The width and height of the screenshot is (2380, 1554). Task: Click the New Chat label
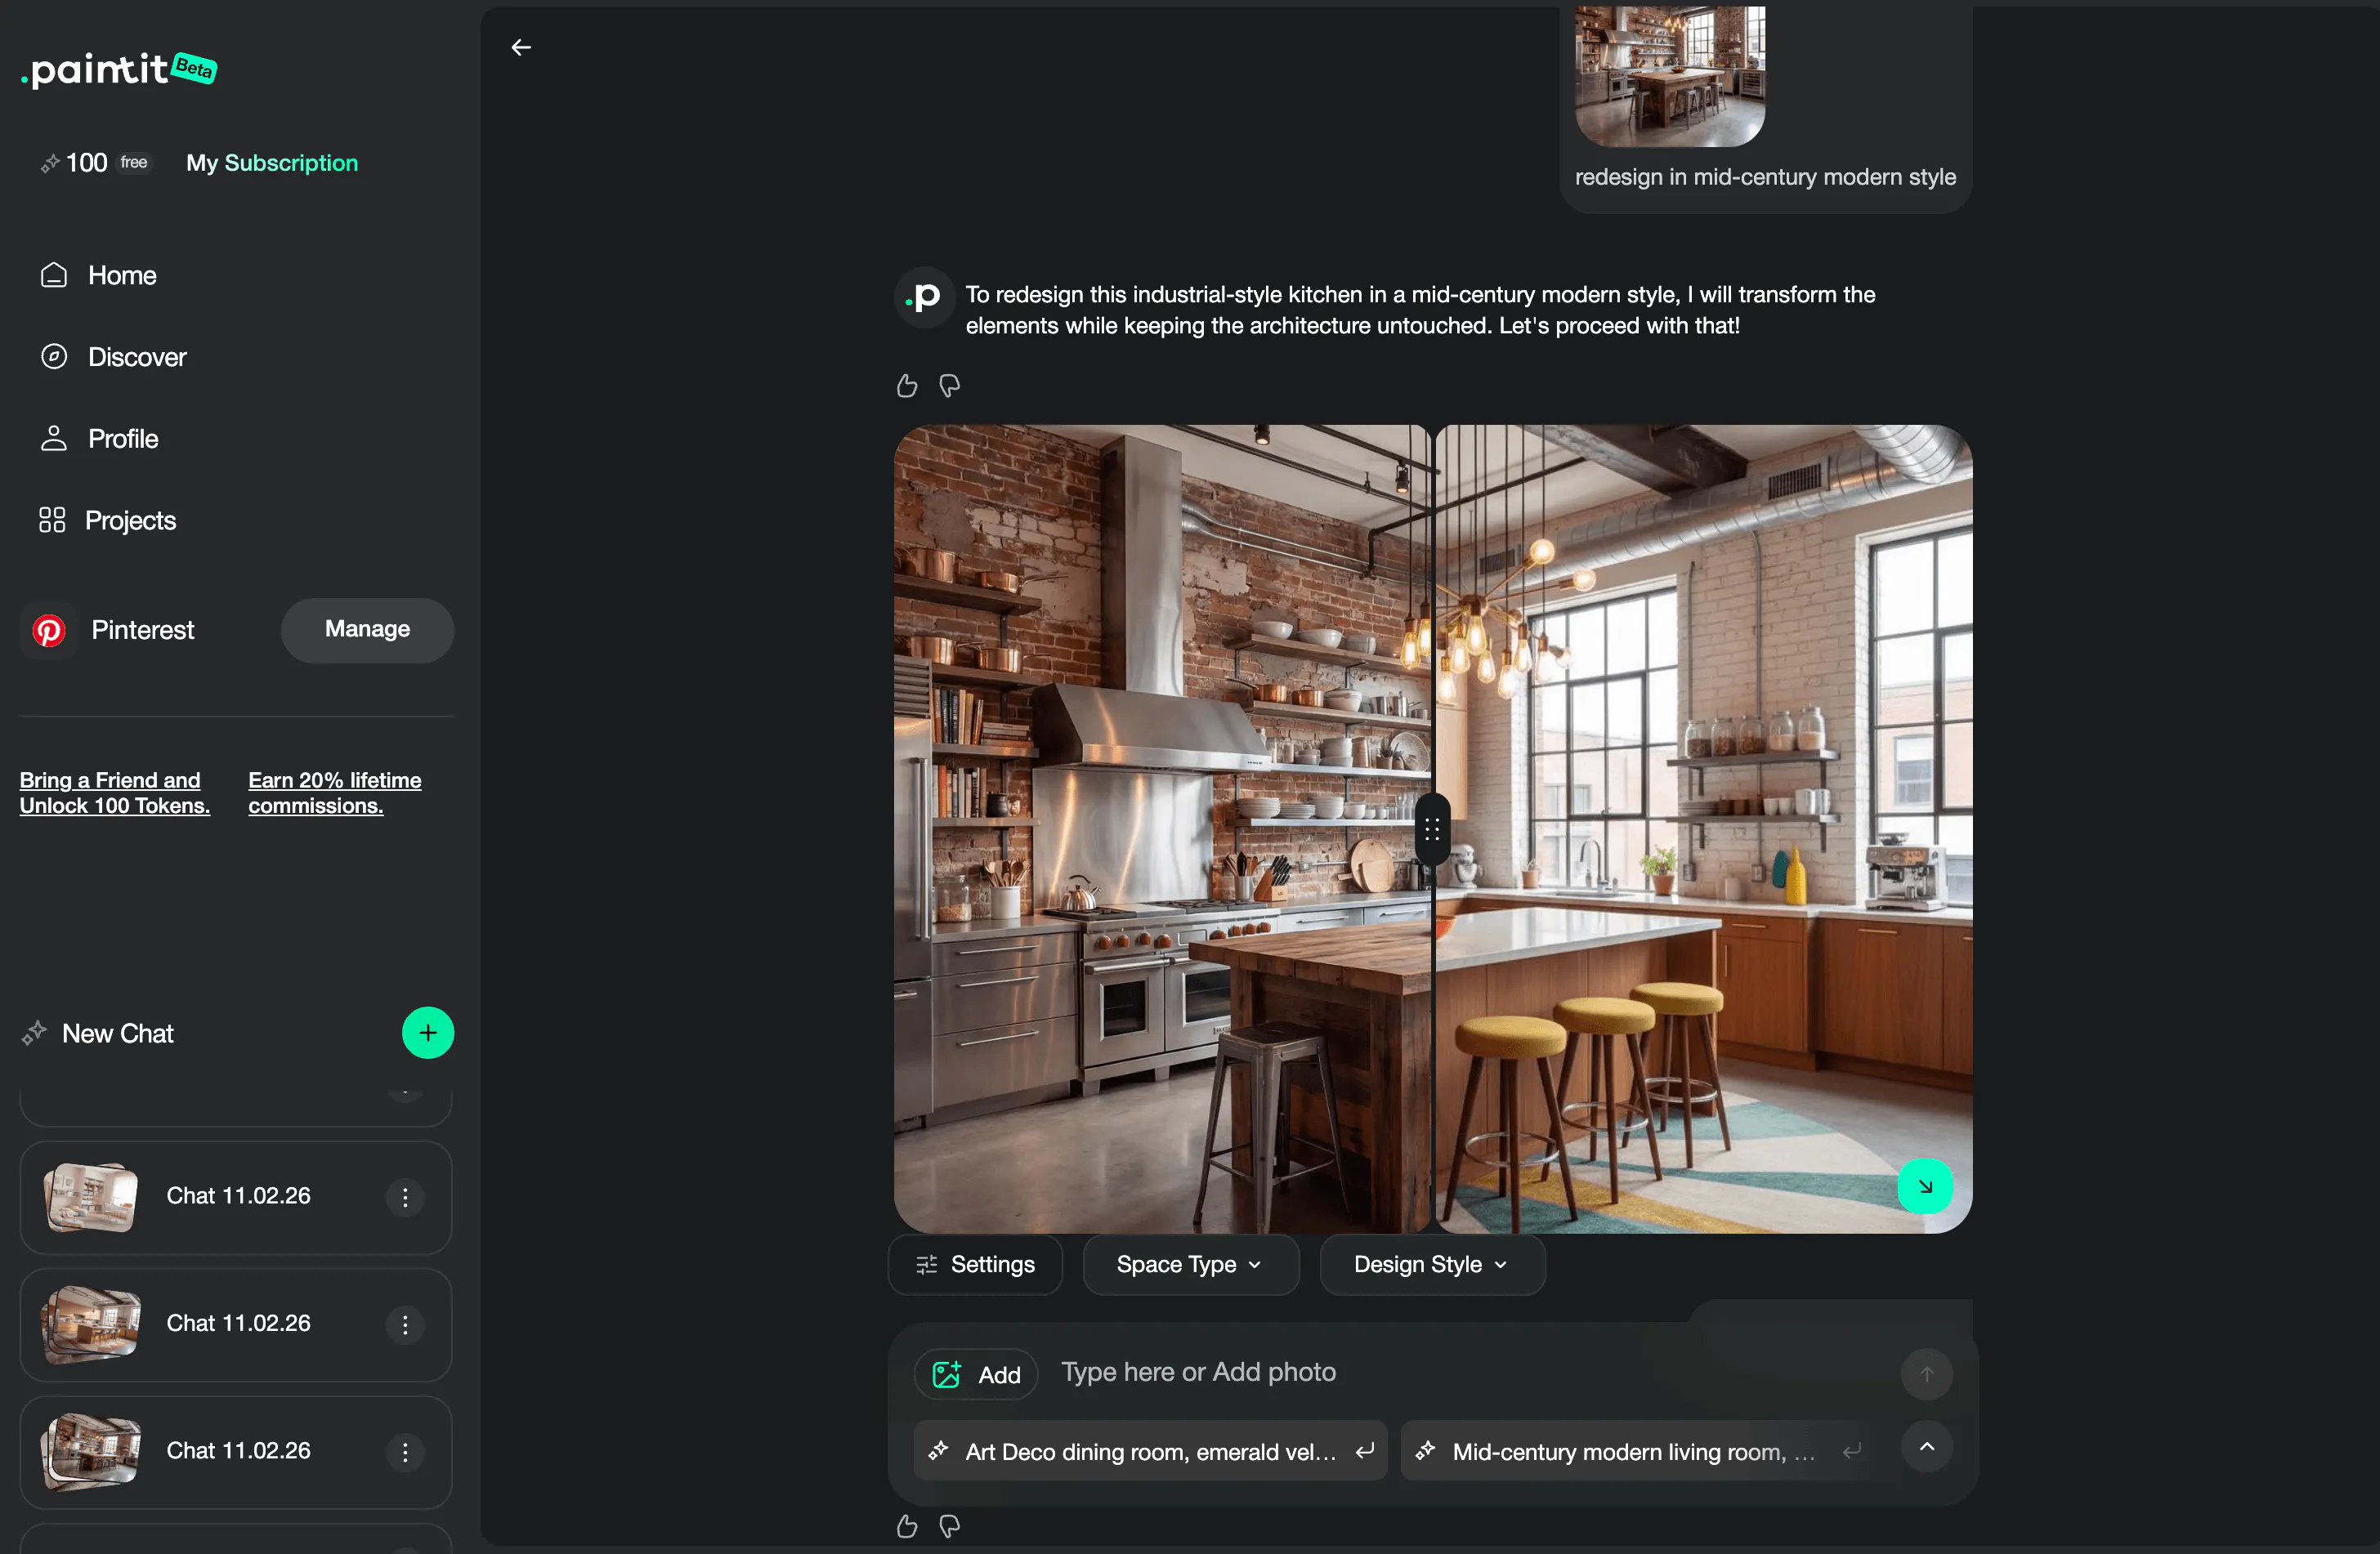pos(118,1034)
